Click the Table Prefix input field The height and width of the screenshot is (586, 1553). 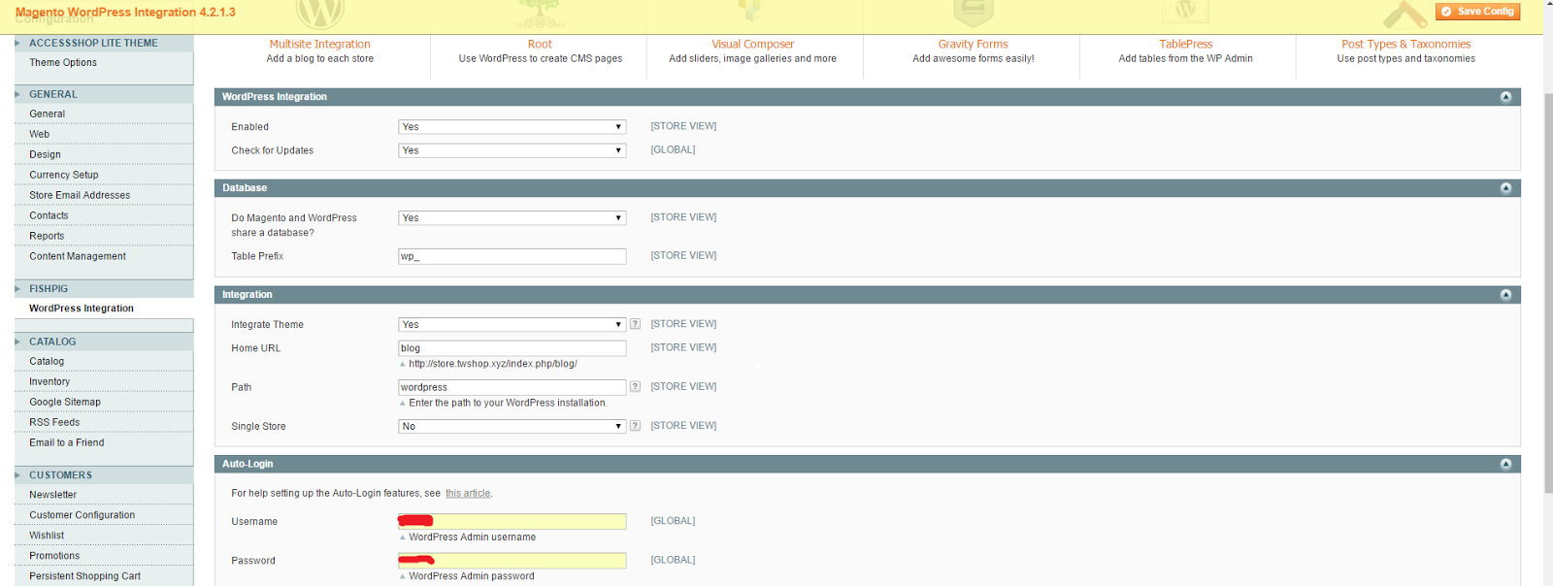(x=512, y=256)
